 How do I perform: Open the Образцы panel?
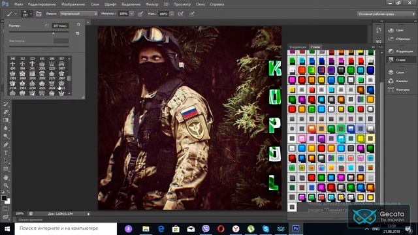coord(400,39)
